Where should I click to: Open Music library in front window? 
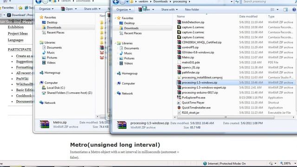[128, 53]
